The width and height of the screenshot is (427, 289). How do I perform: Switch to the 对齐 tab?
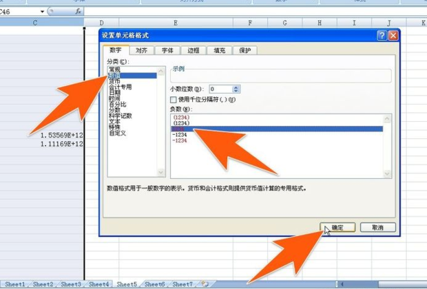(x=141, y=50)
